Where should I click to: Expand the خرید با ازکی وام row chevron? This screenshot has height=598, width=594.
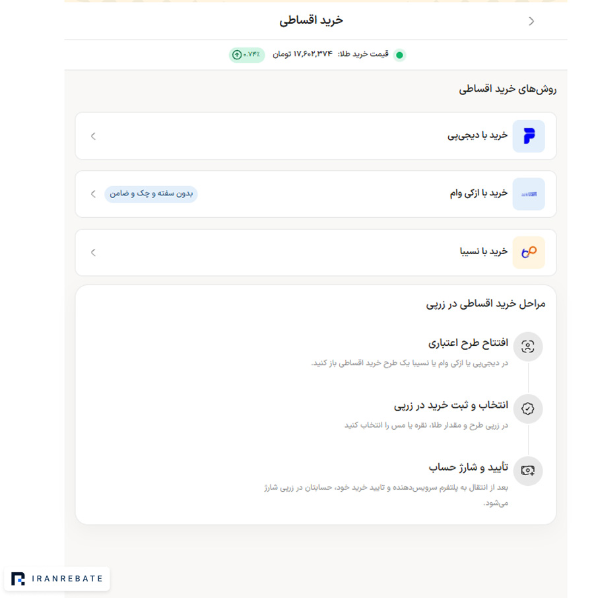click(93, 194)
